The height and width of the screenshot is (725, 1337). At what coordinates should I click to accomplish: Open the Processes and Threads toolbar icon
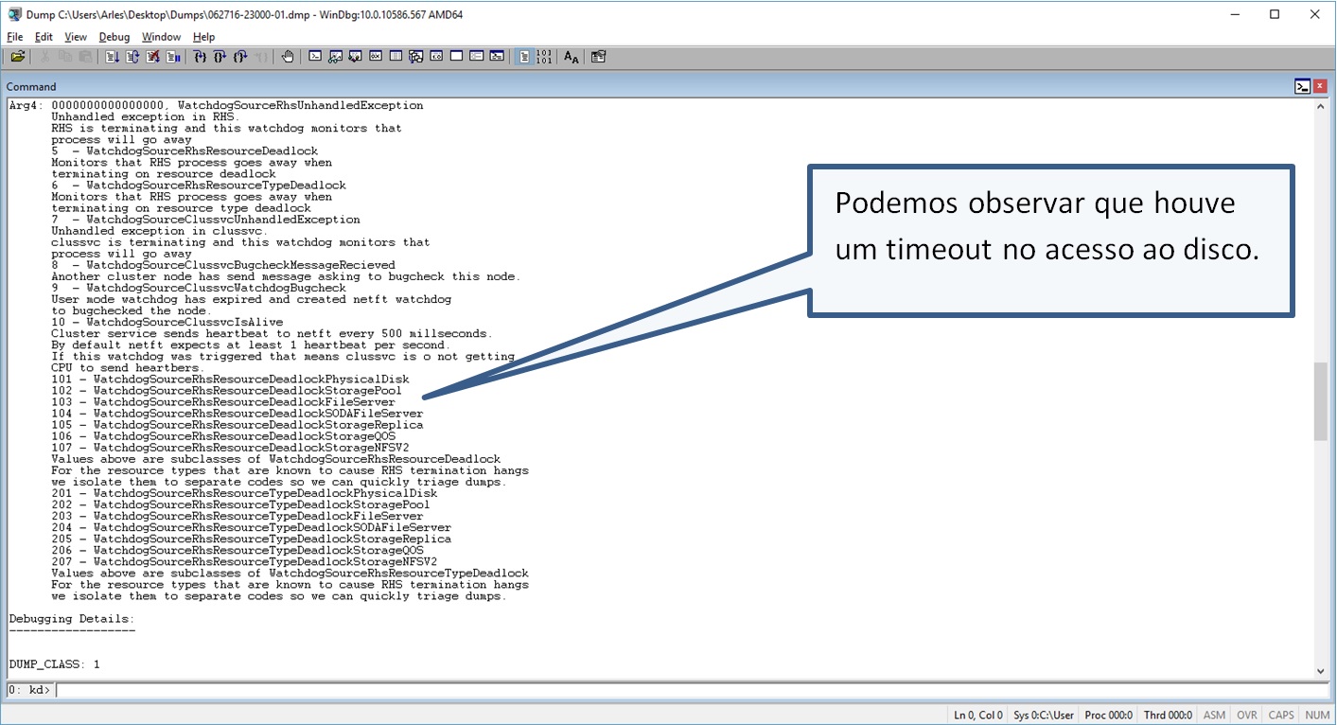click(x=476, y=57)
